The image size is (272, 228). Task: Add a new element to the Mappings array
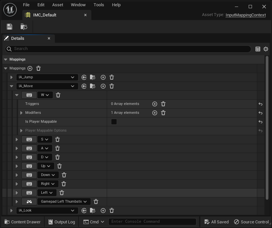tap(30, 68)
